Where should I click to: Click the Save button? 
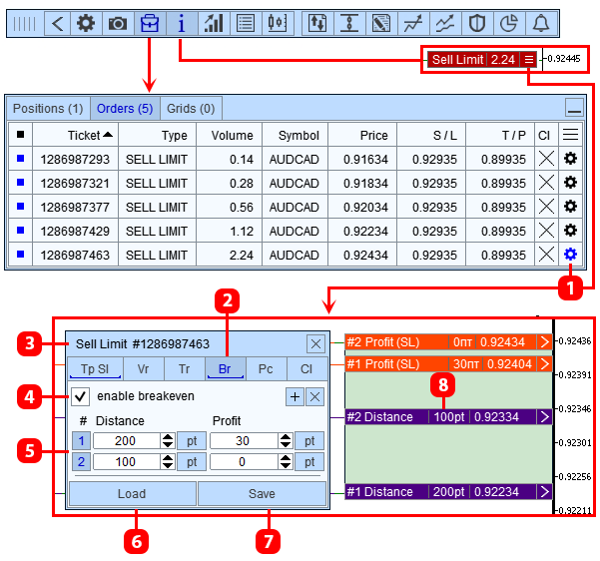(262, 494)
